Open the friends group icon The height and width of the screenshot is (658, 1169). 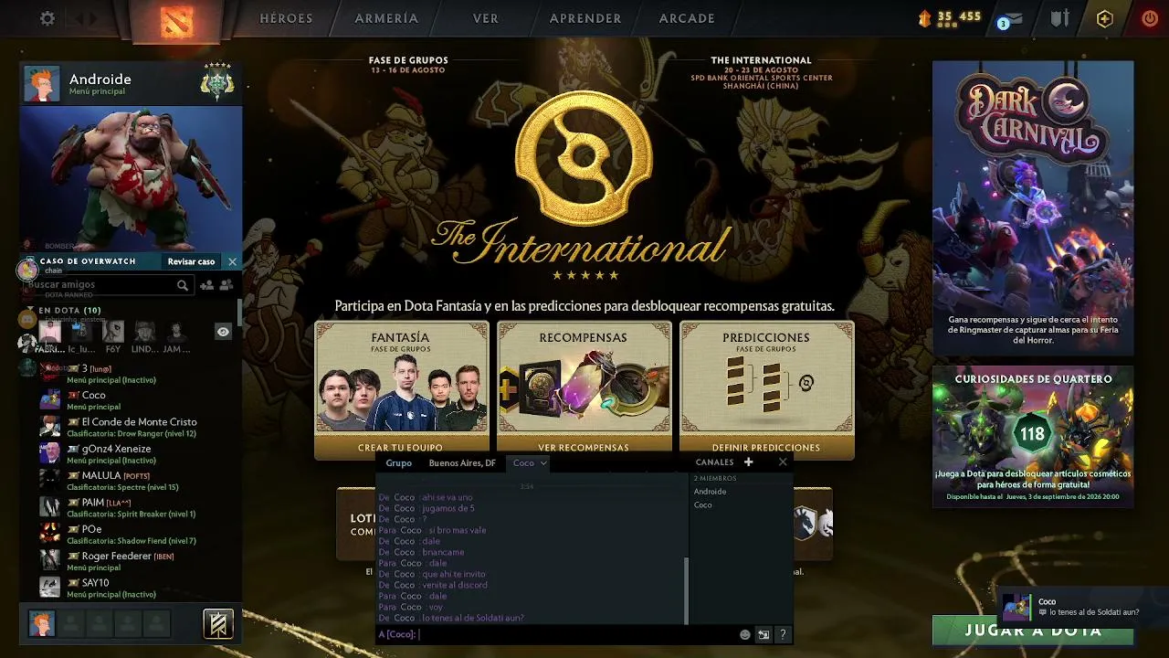226,285
